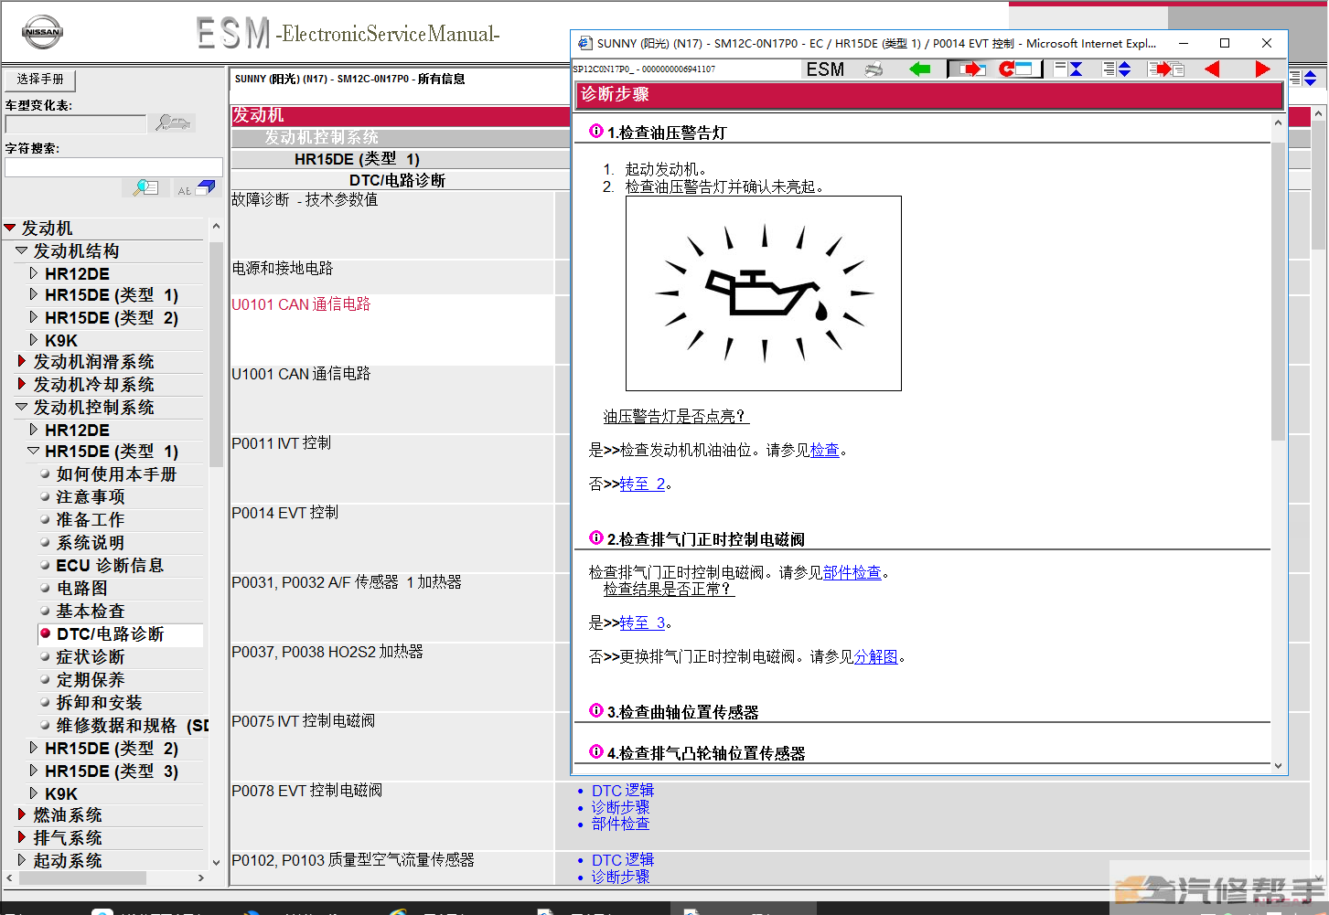
Task: Click the info icon beside 3.检查曲轴位置传感器
Action: pyautogui.click(x=596, y=710)
